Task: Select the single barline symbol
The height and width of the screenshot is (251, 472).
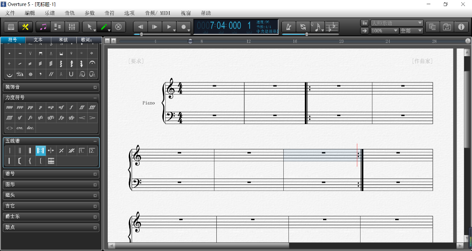Action: (9, 150)
